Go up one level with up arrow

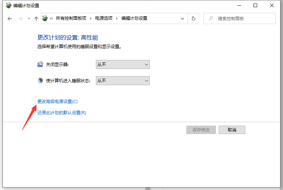(x=36, y=19)
